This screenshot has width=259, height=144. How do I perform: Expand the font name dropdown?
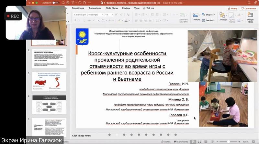pos(102,15)
